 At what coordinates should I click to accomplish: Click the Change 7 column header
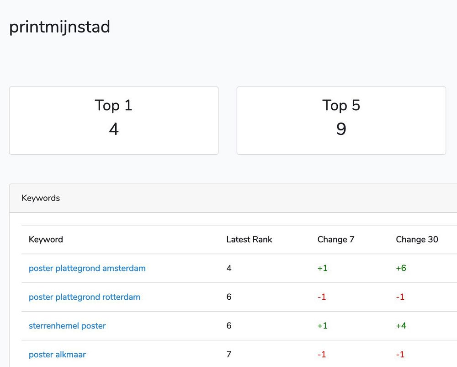pos(336,239)
